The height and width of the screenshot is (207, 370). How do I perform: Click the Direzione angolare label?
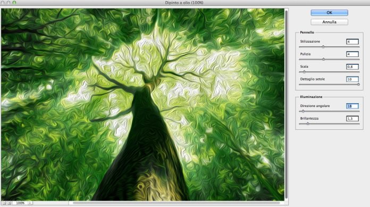click(315, 106)
